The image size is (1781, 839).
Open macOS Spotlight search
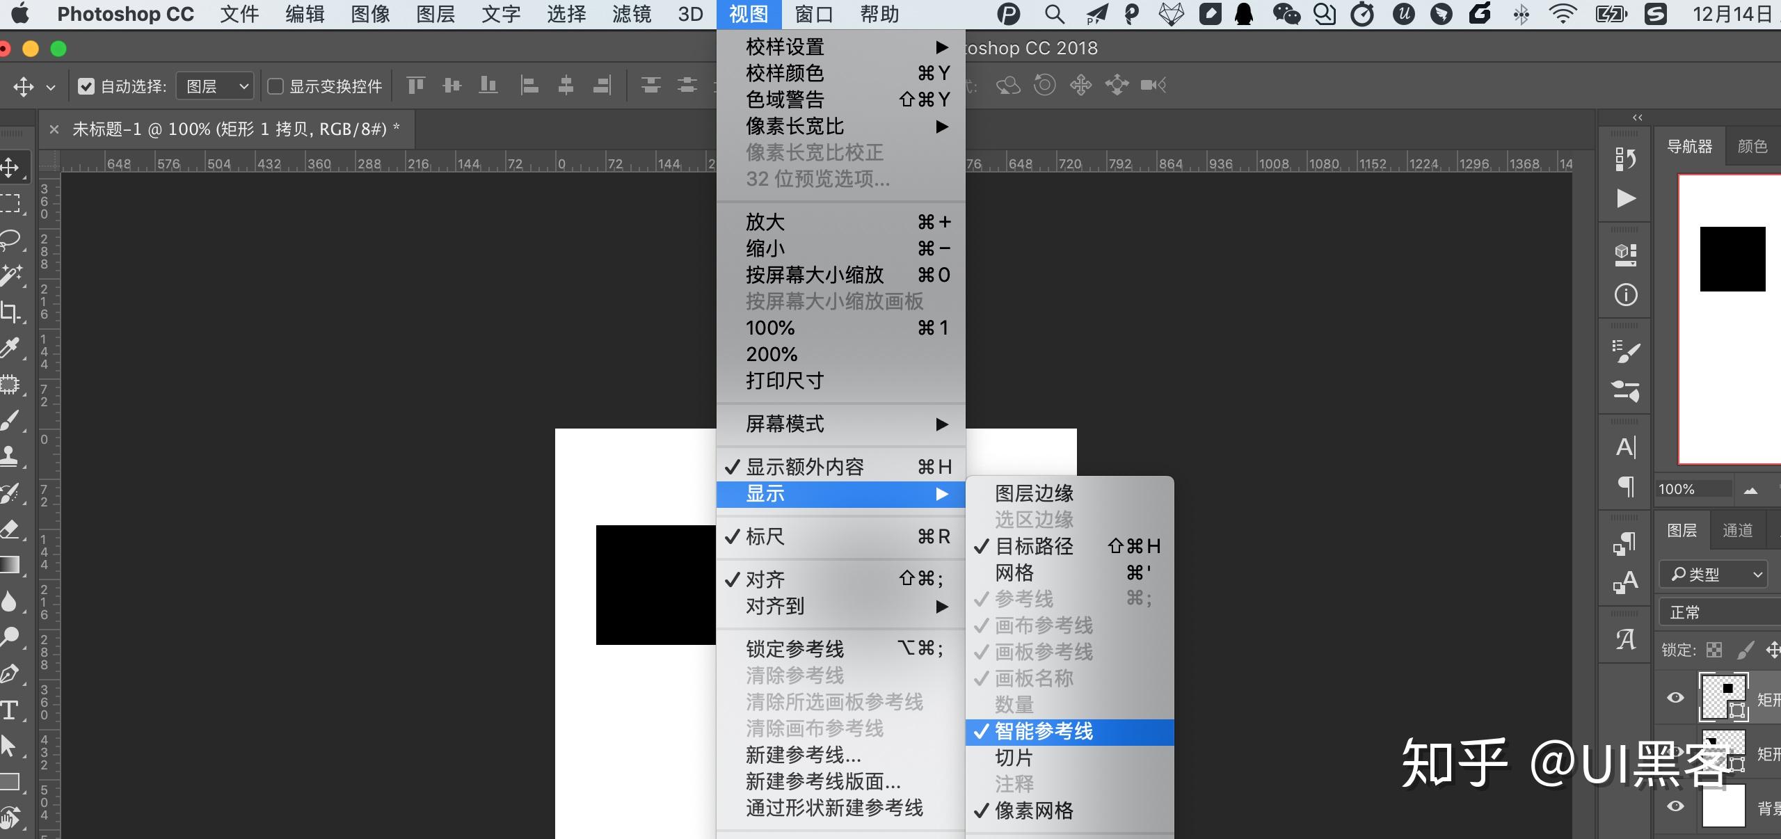click(1054, 14)
